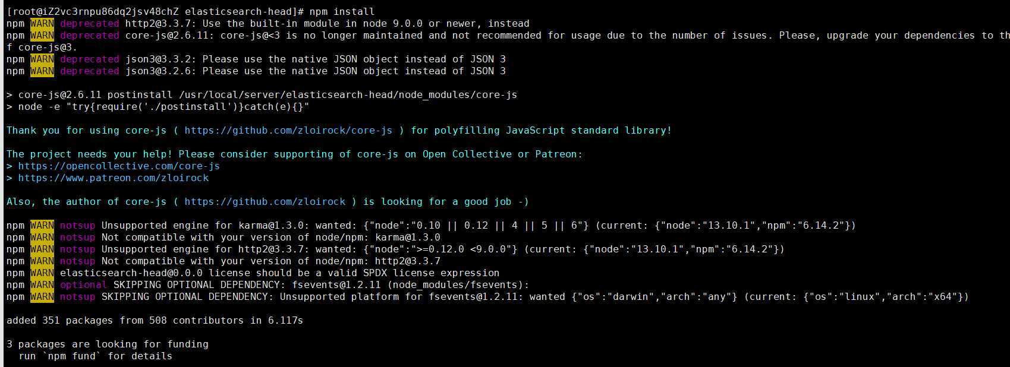Image resolution: width=1010 pixels, height=367 pixels.
Task: Click the shell prompt 'root@iZ2vc3rnpu86dq2jsv48chZ'
Action: (95, 11)
